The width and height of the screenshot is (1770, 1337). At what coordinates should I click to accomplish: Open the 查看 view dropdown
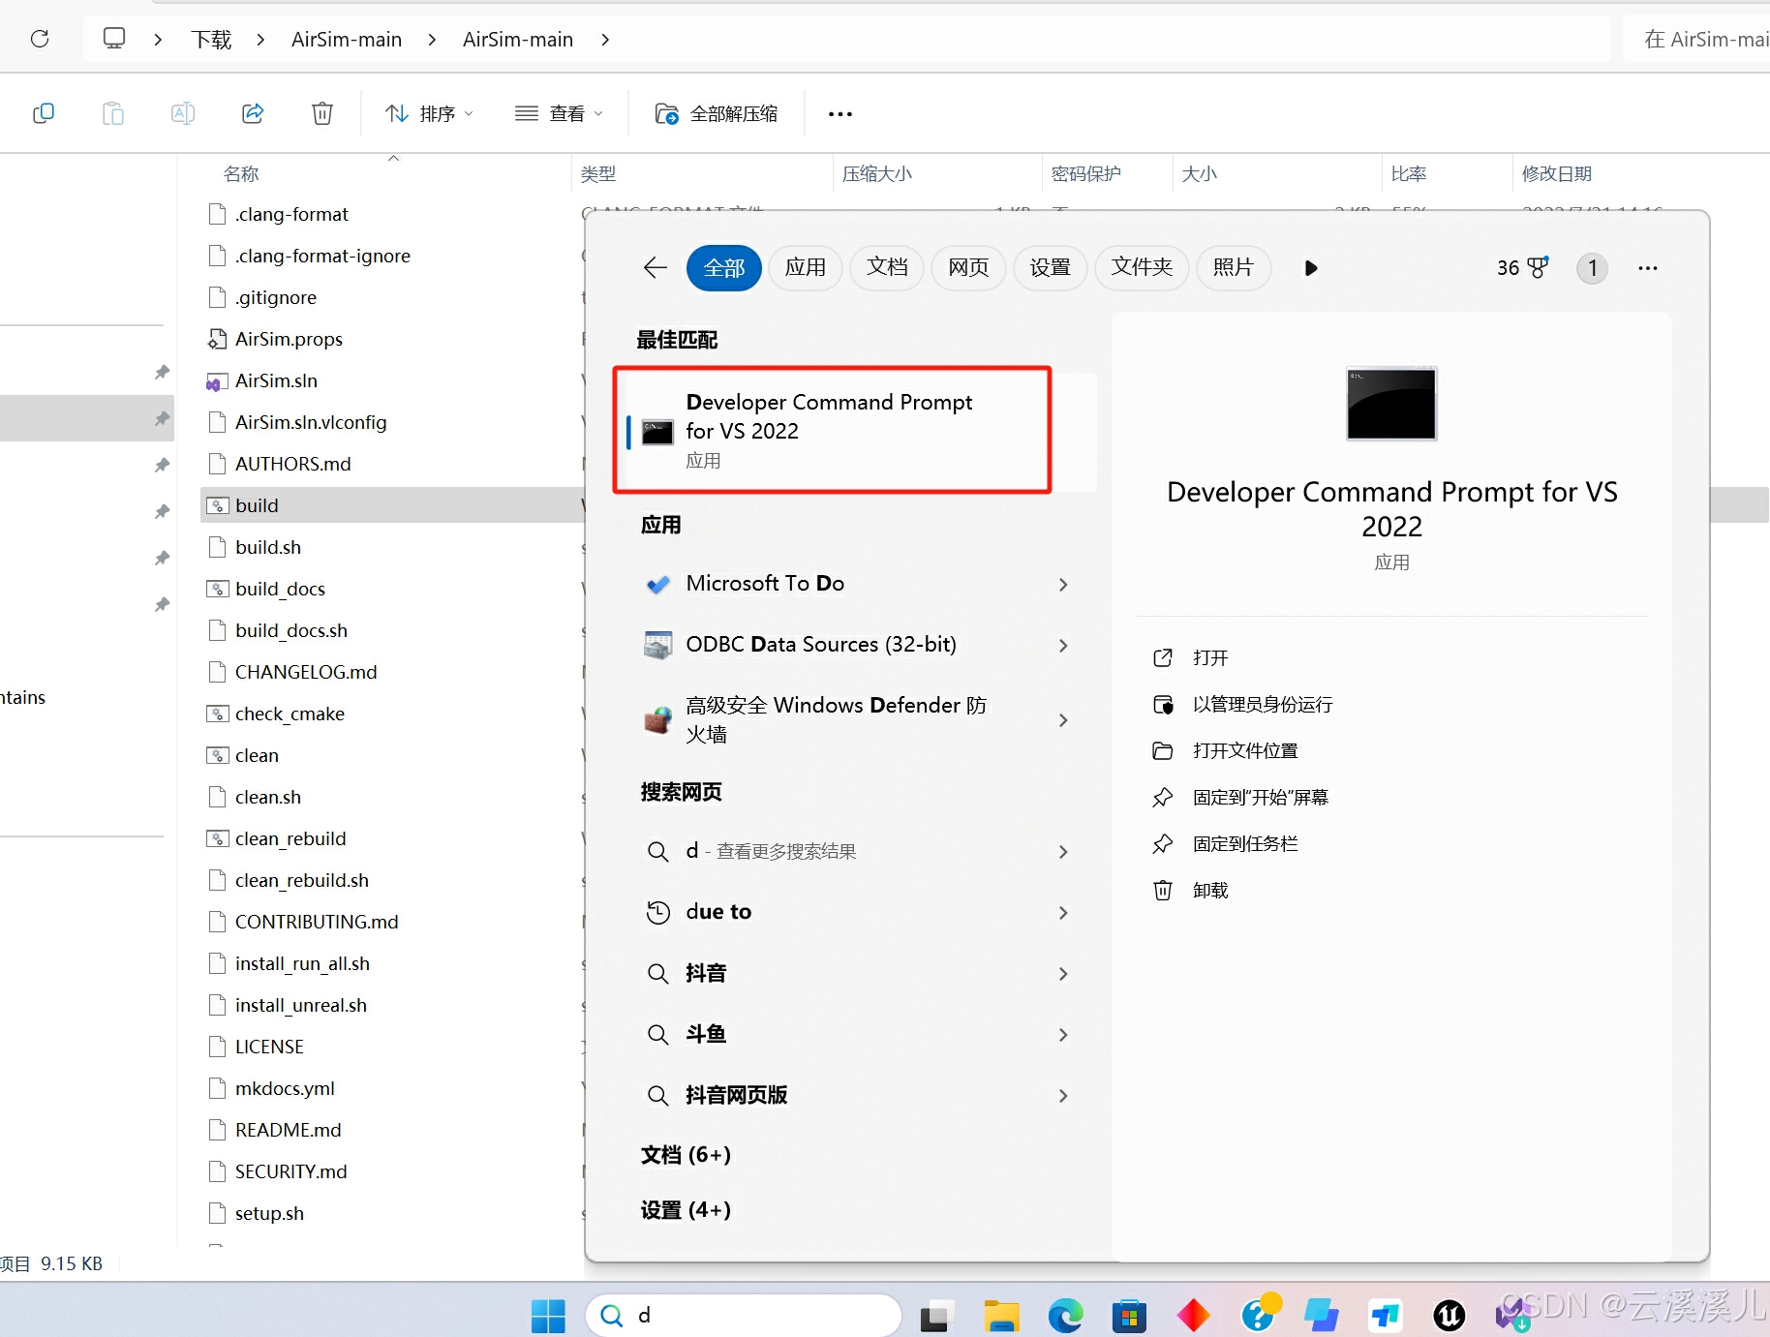pyautogui.click(x=560, y=113)
